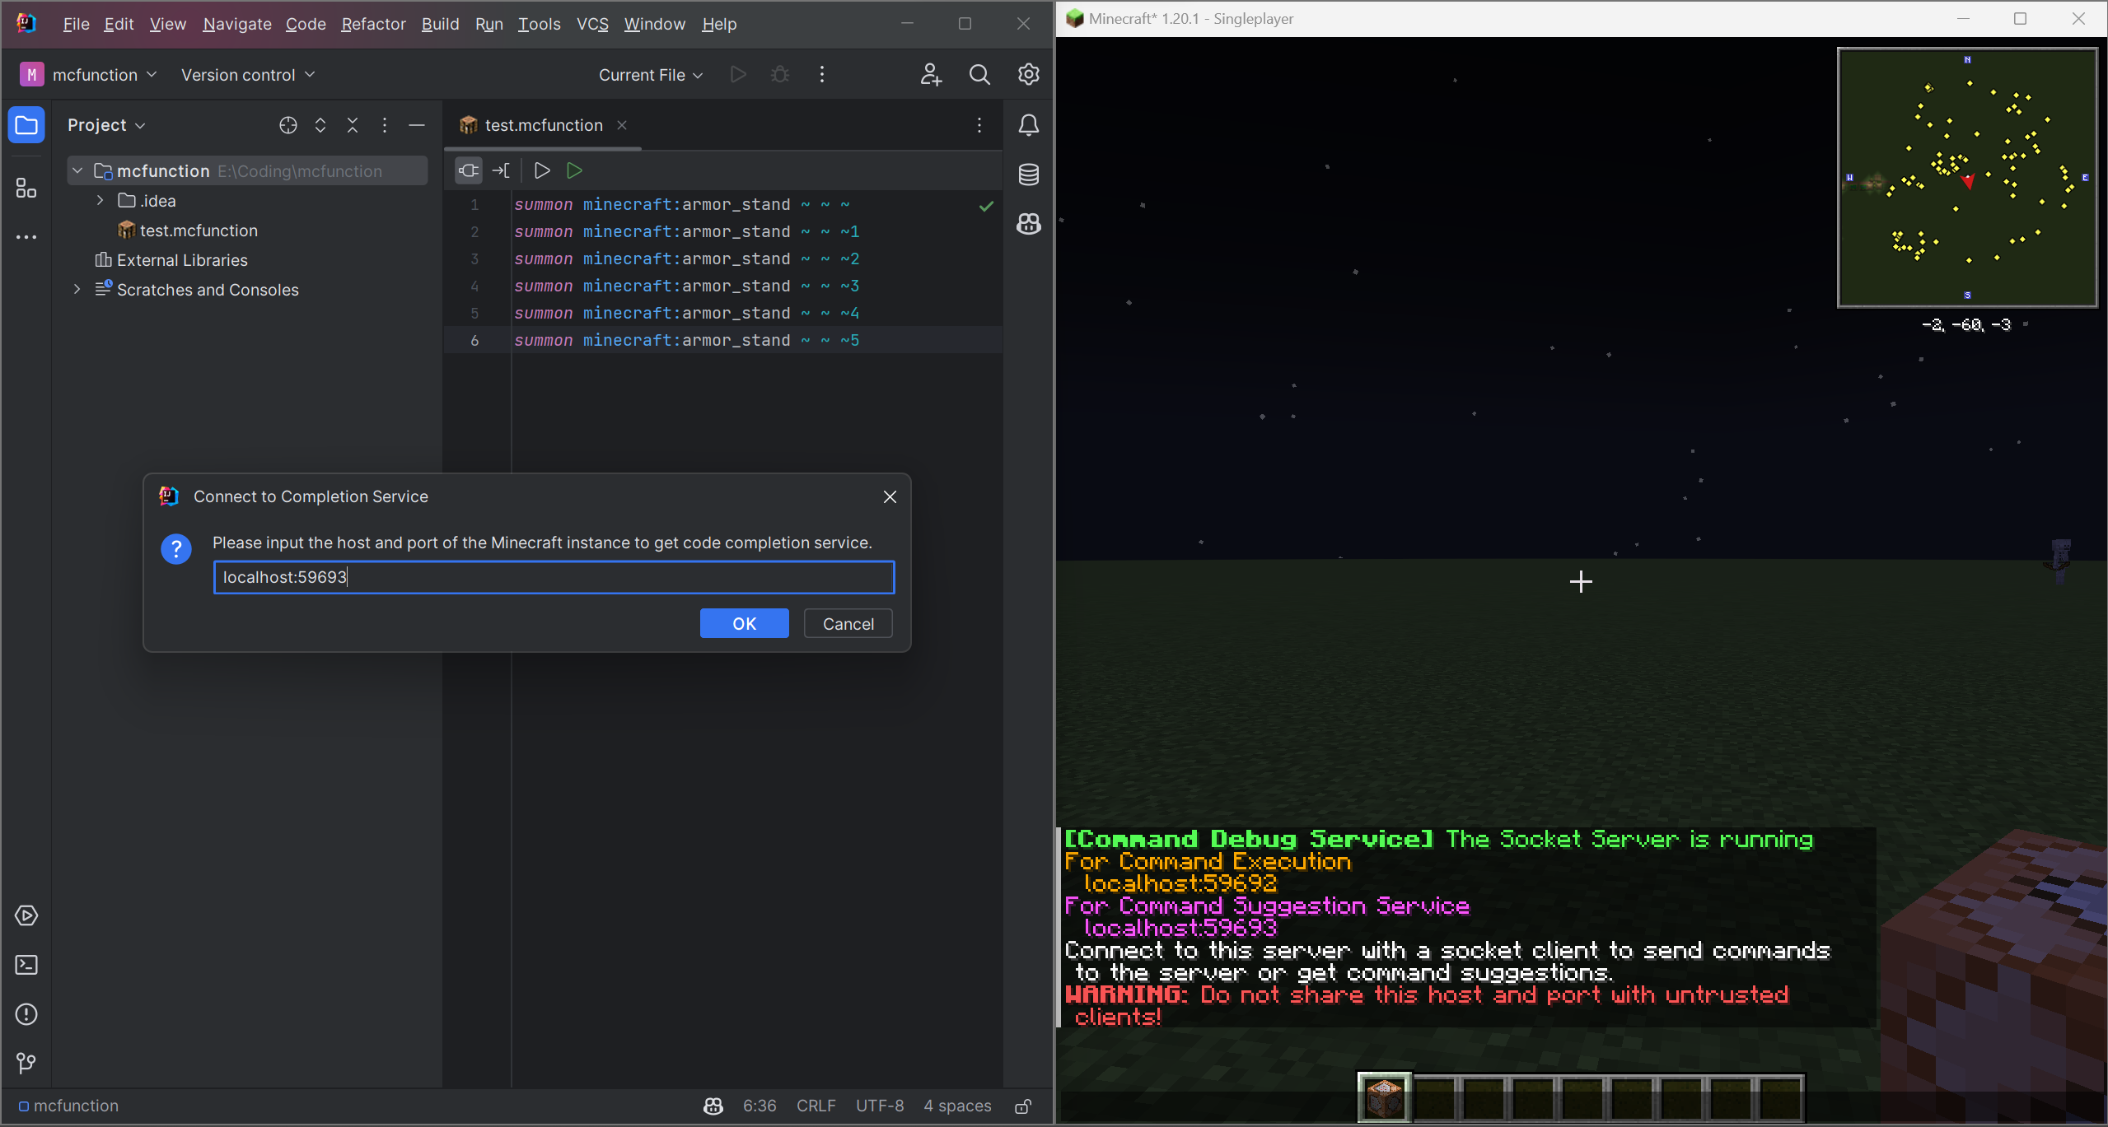Click the green inspection checkmark in editor
The image size is (2108, 1127).
tap(986, 206)
